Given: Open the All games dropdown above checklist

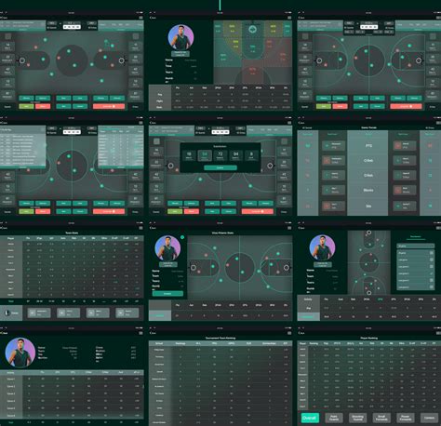Looking at the screenshot, I should tap(415, 246).
